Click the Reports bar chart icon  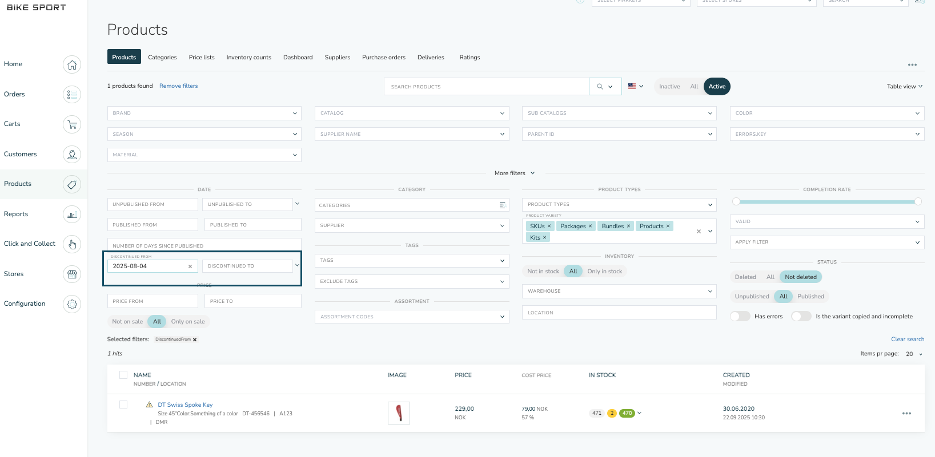[72, 215]
